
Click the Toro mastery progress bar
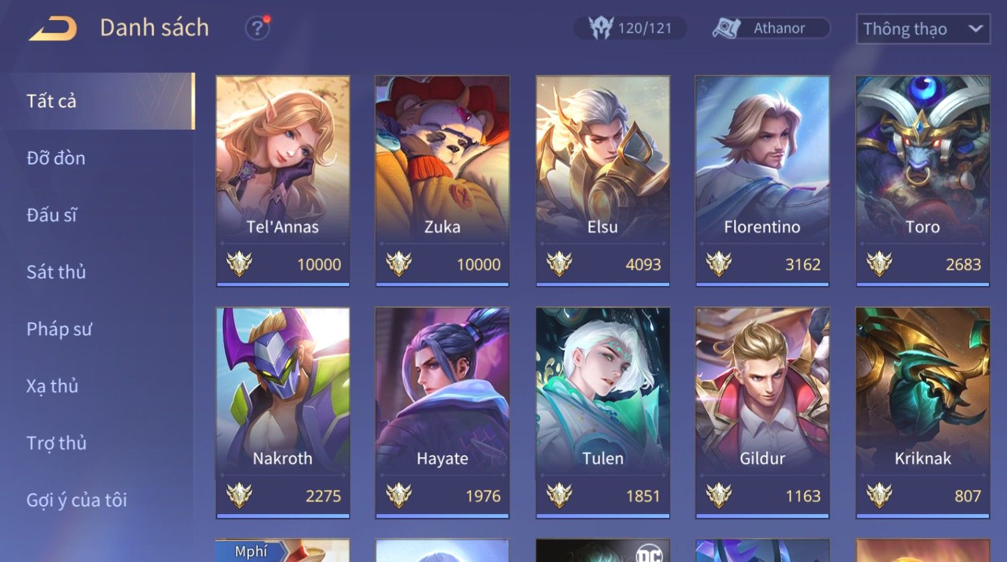coord(923,285)
